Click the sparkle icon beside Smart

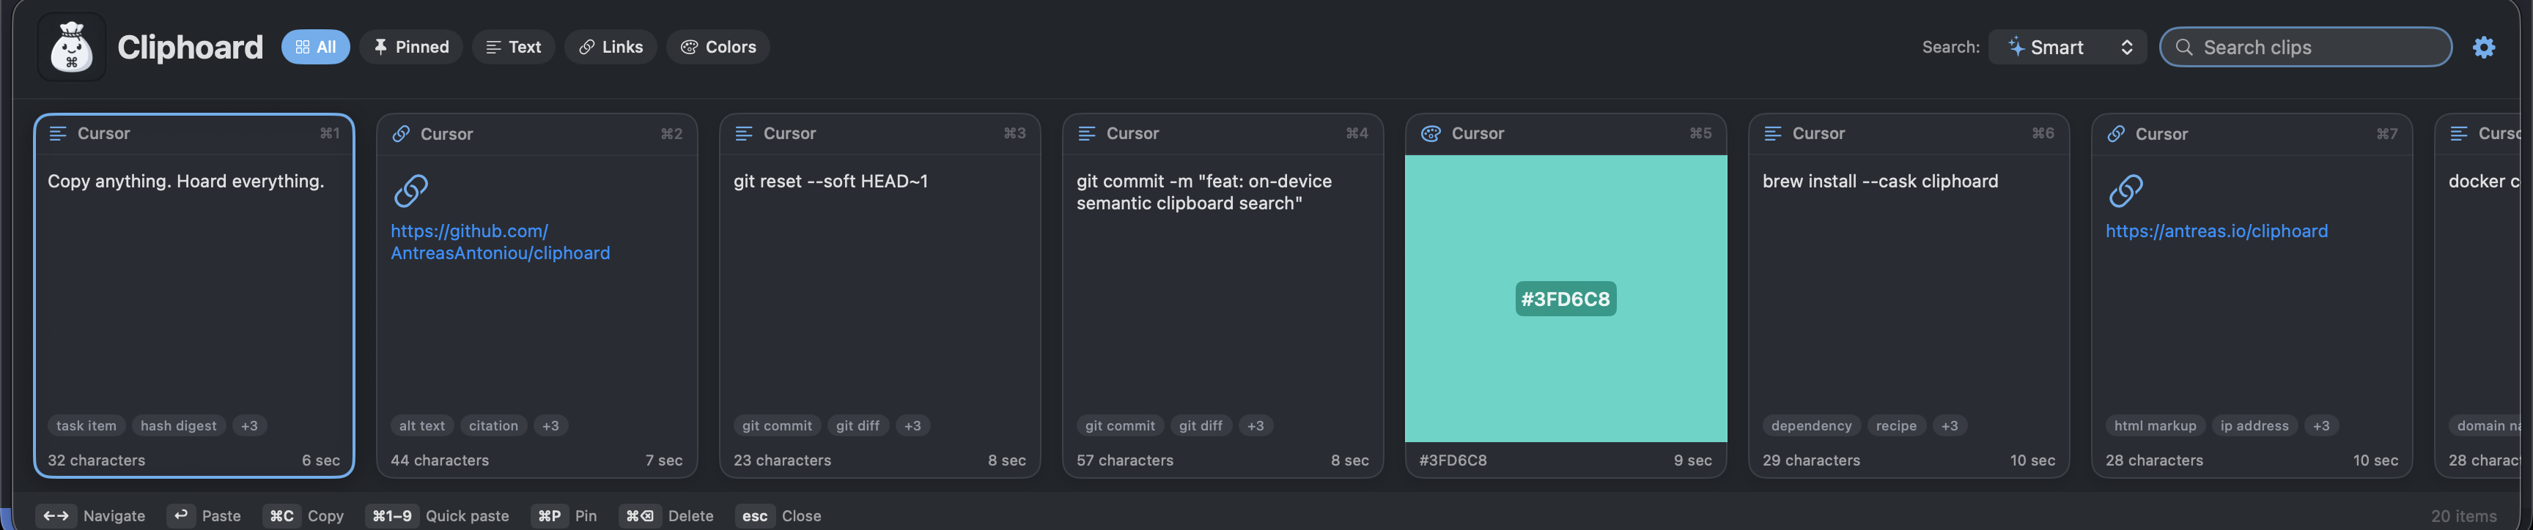pos(2016,46)
